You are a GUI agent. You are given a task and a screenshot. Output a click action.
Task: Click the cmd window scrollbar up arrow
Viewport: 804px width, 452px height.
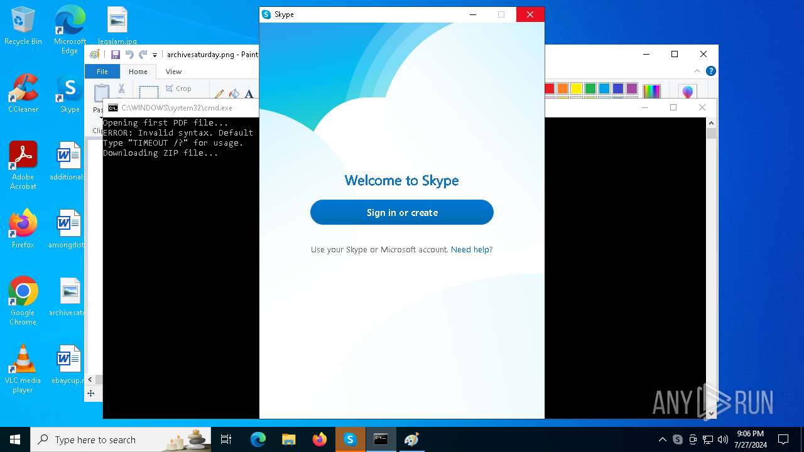711,122
